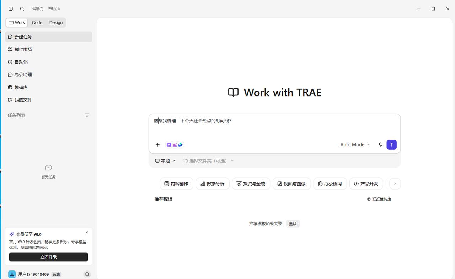Open the 帮助(H) menu
Image resolution: width=455 pixels, height=279 pixels.
54,9
